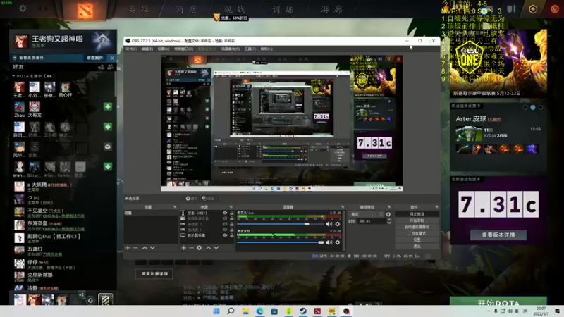Click the friend group icon in 好友 header
564x317 pixels.
(x=111, y=67)
